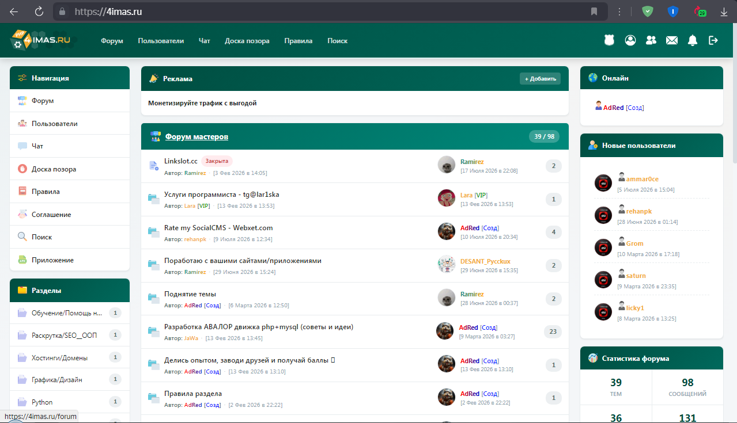Click the friends group icon in header
This screenshot has height=423, width=737.
pyautogui.click(x=651, y=40)
